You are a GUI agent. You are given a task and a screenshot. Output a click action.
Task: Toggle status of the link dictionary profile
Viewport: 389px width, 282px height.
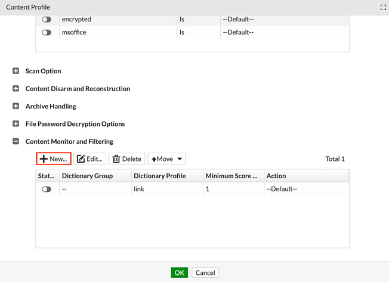(x=47, y=189)
